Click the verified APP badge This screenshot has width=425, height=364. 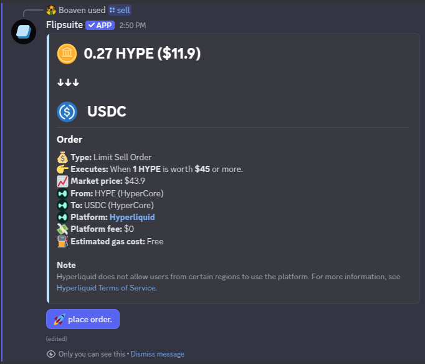coord(100,25)
